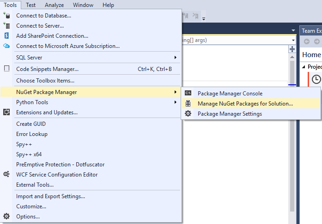Select Manage NuGet Packages for Solution...
Screen dimensions: 322x224
pyautogui.click(x=251, y=103)
